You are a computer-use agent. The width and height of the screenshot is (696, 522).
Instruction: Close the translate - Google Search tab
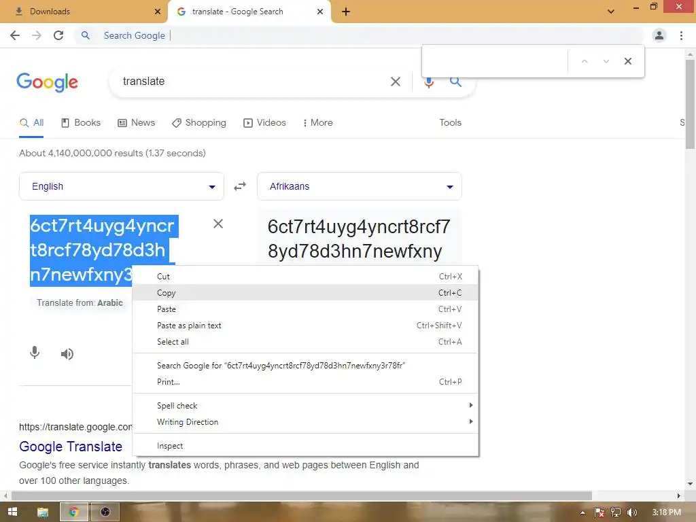click(x=320, y=12)
